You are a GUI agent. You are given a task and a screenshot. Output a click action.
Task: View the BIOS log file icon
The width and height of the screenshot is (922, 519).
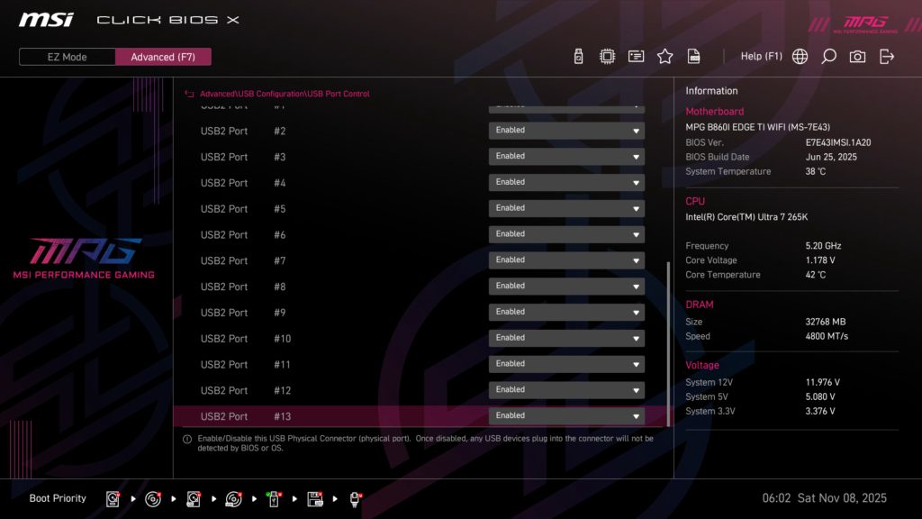tap(693, 55)
